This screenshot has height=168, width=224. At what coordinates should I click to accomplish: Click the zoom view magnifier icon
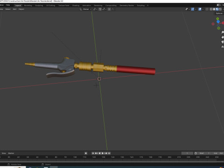223,32
